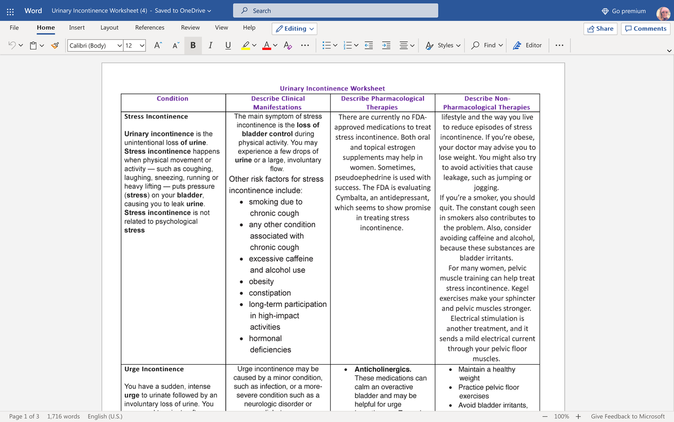The image size is (674, 422).
Task: Apply yellow text highlighting
Action: click(x=245, y=45)
